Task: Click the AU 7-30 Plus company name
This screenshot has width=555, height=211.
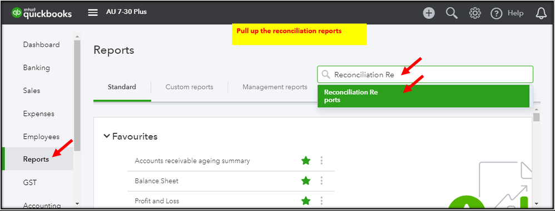Action: point(126,12)
